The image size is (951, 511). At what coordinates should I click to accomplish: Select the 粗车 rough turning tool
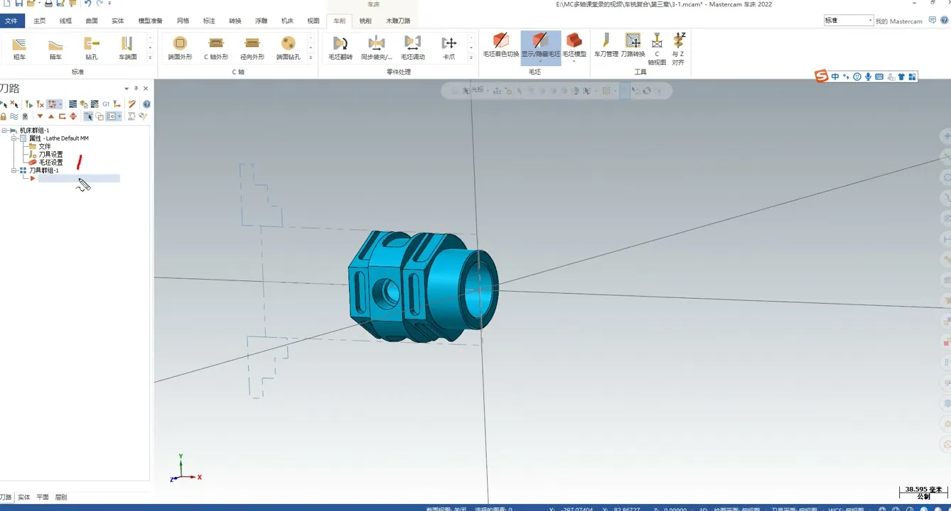pyautogui.click(x=19, y=47)
